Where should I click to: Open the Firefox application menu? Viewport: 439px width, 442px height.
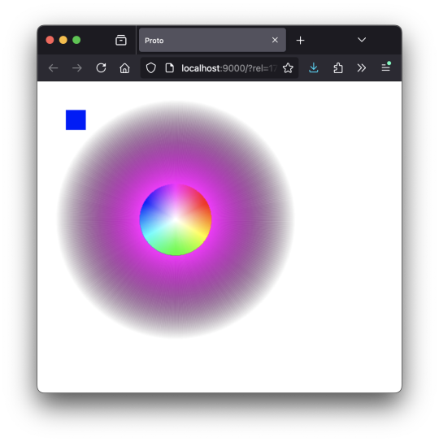point(385,67)
